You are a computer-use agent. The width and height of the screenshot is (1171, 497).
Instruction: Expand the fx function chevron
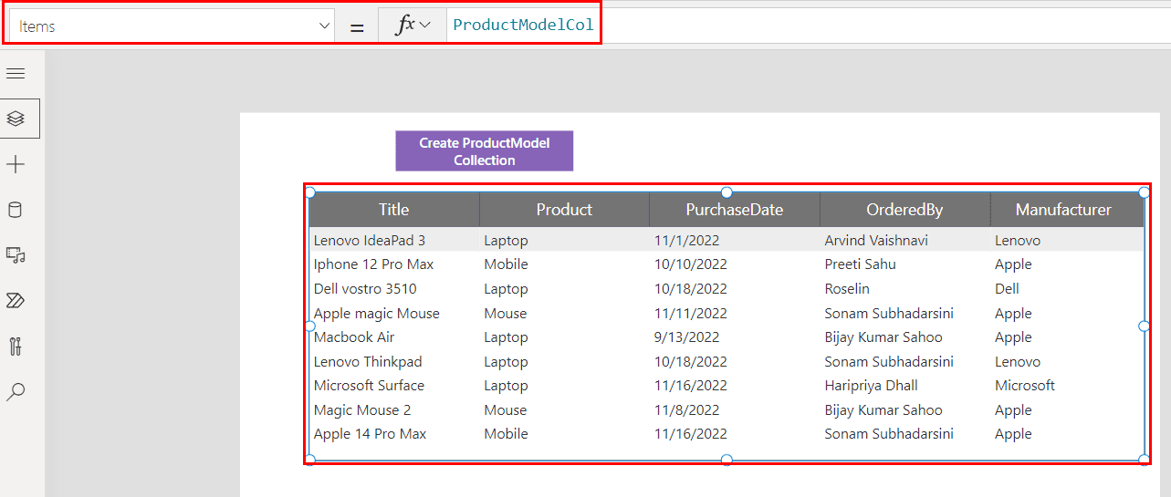pyautogui.click(x=424, y=26)
